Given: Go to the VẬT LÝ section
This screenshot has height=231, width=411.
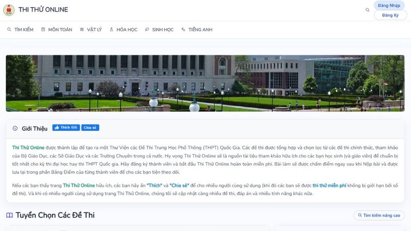Looking at the screenshot, I should (x=94, y=30).
